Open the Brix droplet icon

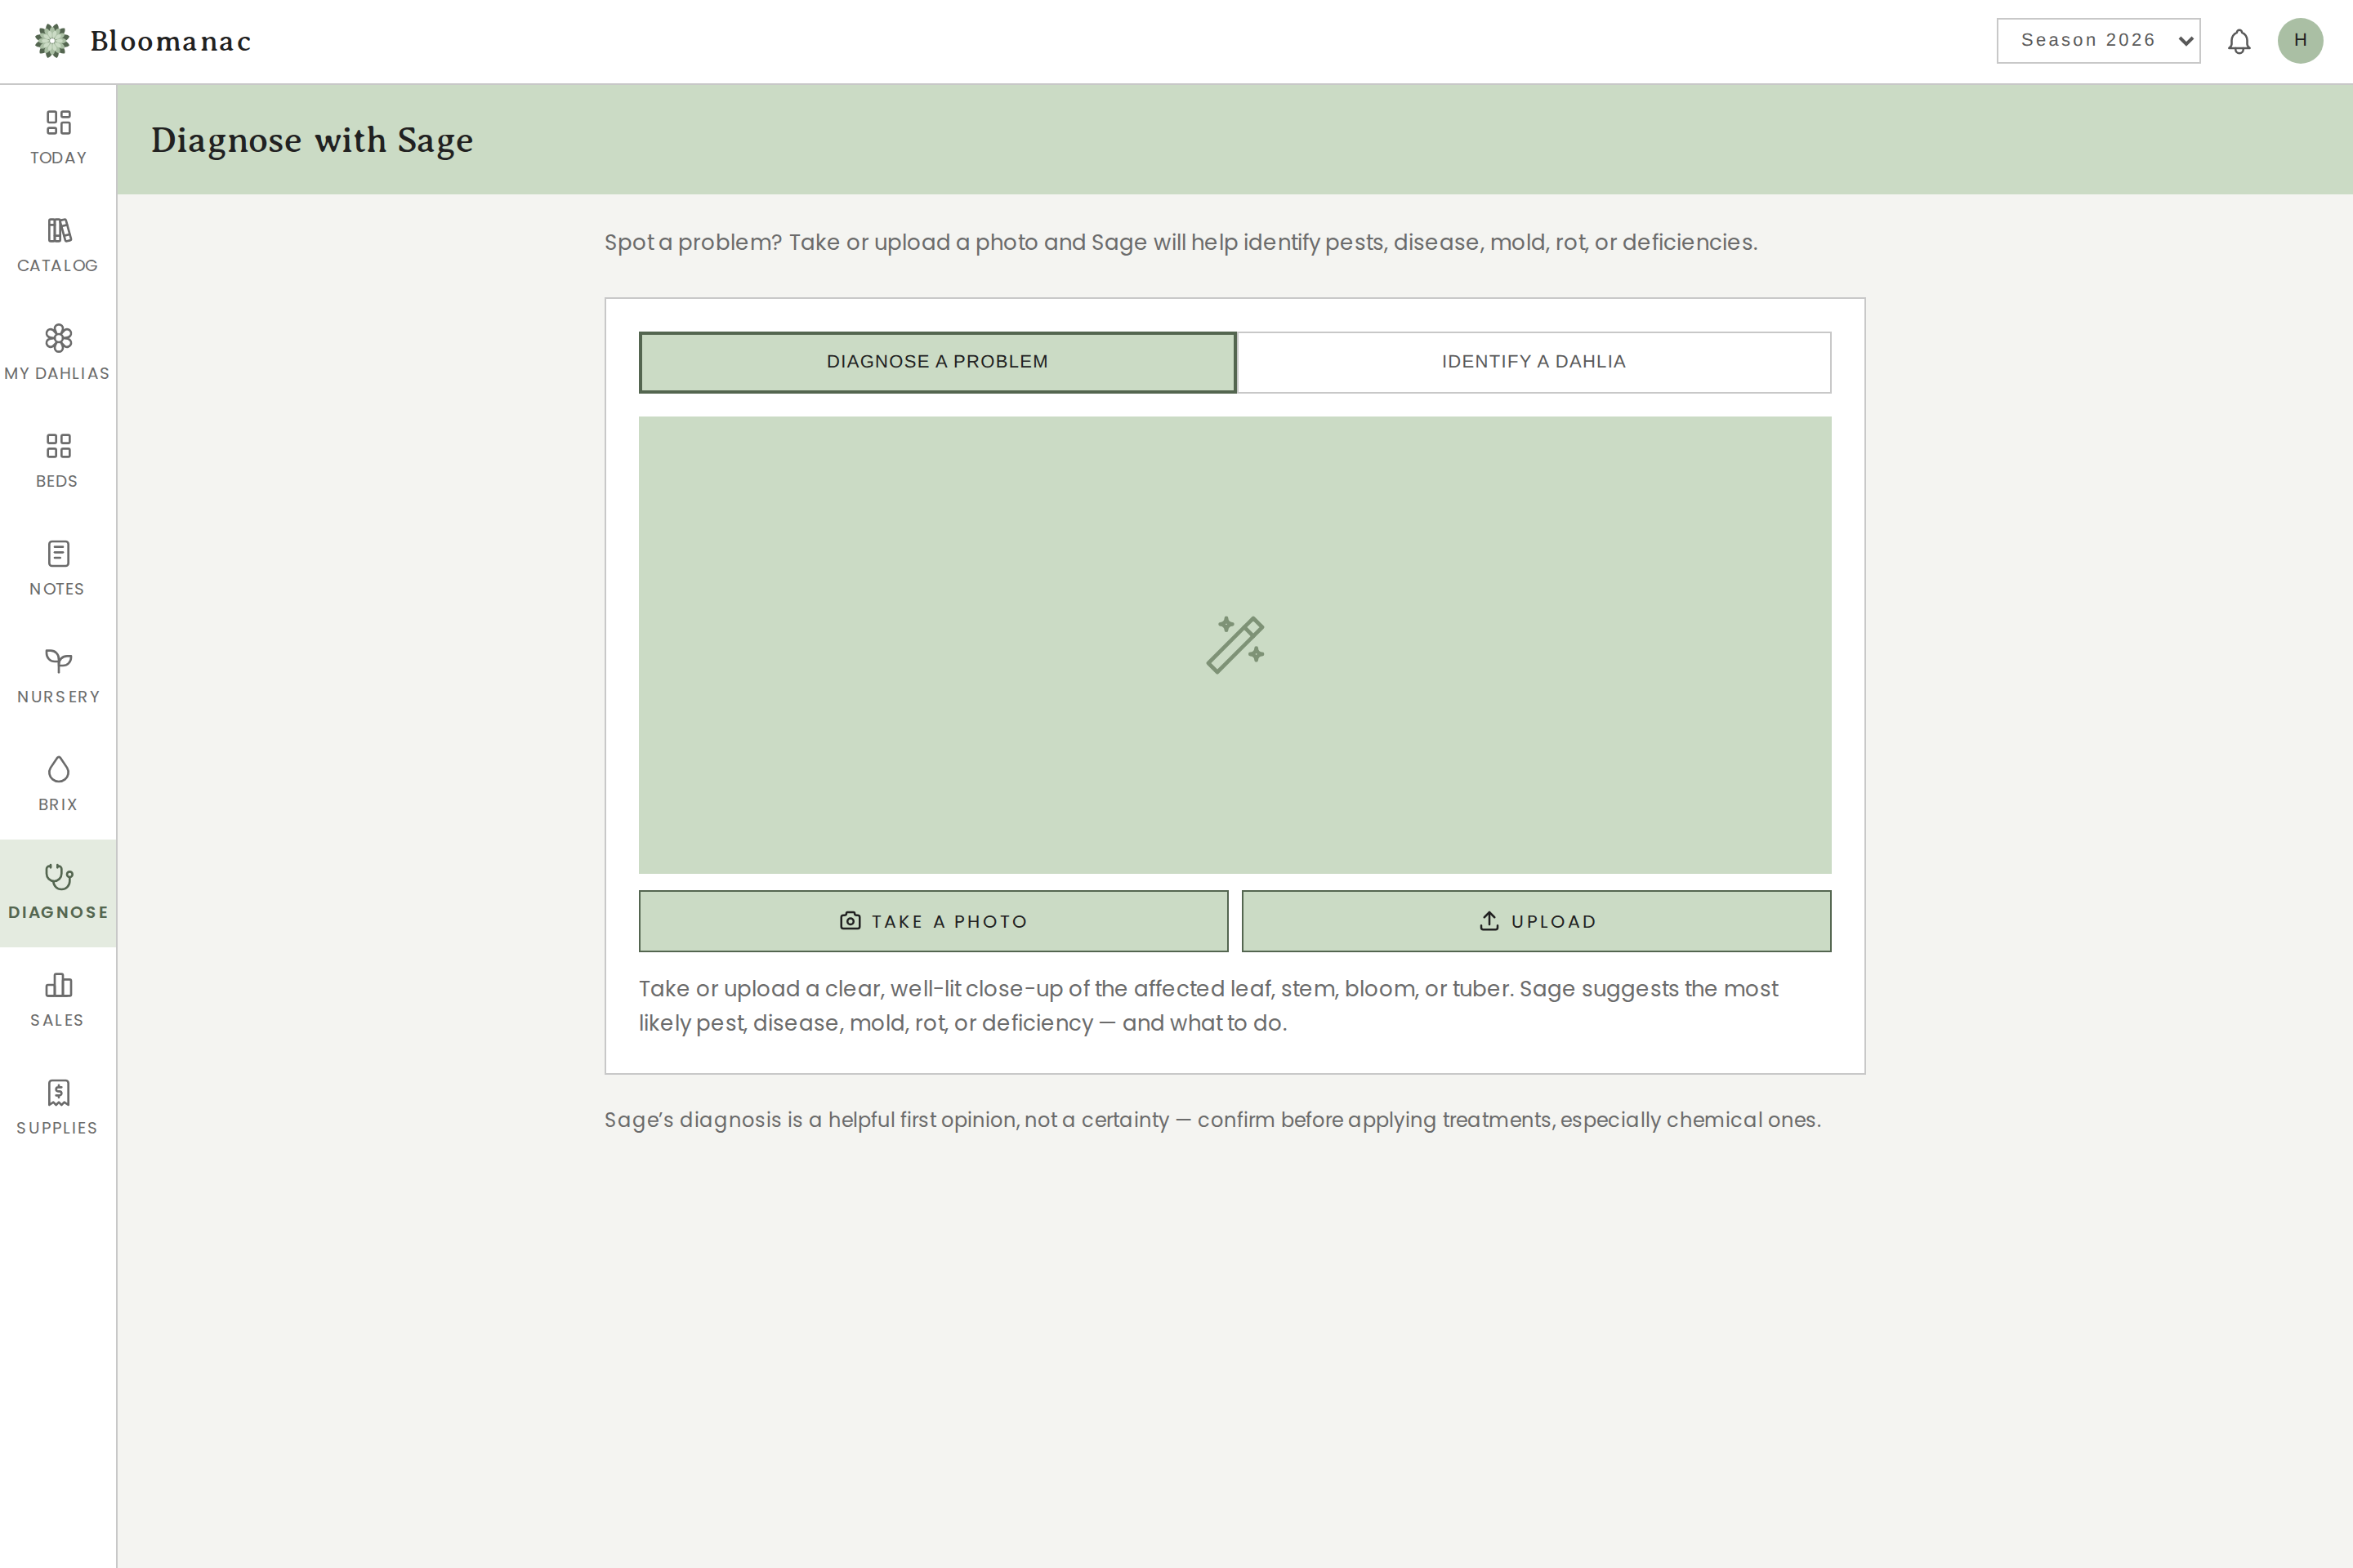point(58,769)
